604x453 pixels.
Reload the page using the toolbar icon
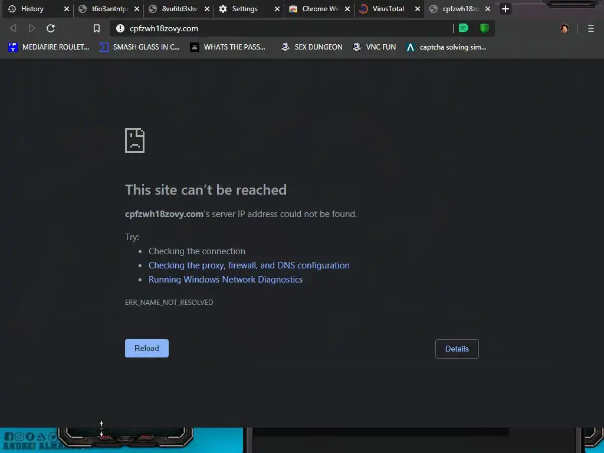pyautogui.click(x=51, y=28)
